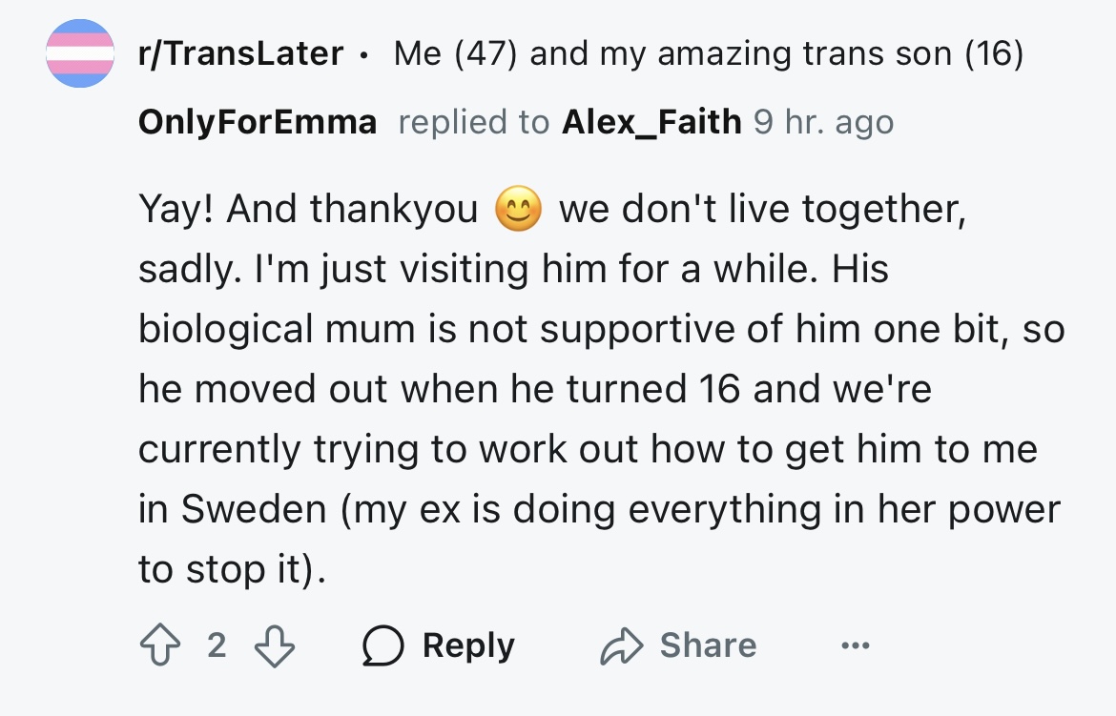Click the 'replied to' text
The width and height of the screenshot is (1116, 716).
point(474,122)
